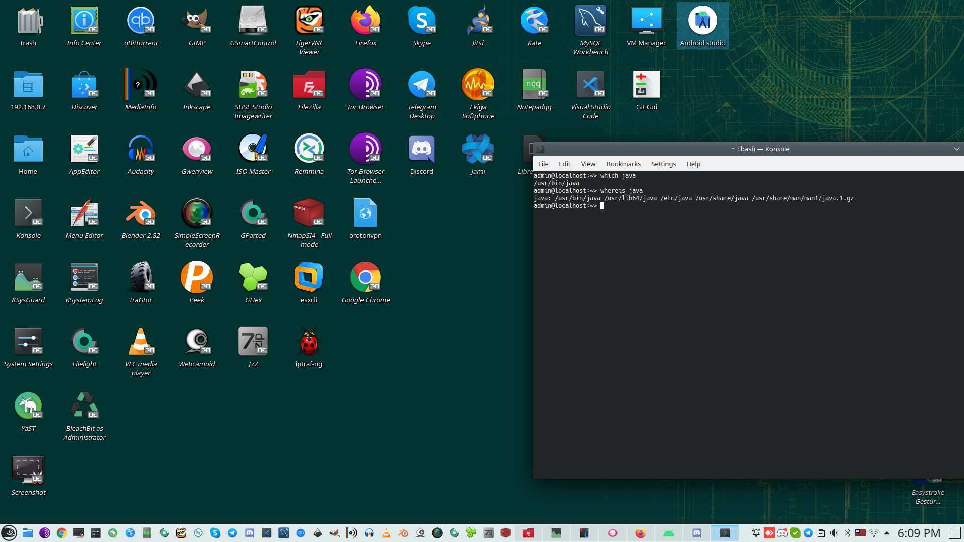Viewport: 964px width, 542px height.
Task: Open the Bookmarks menu in Konsole
Action: [x=623, y=164]
